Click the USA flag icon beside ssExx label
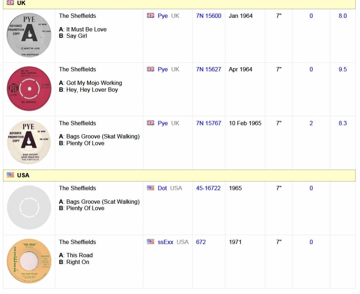360x294 pixels. [151, 242]
